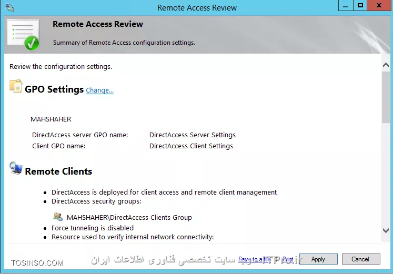Maximize the Remote Access Review window
Image resolution: width=393 pixels, height=274 pixels.
360,5
